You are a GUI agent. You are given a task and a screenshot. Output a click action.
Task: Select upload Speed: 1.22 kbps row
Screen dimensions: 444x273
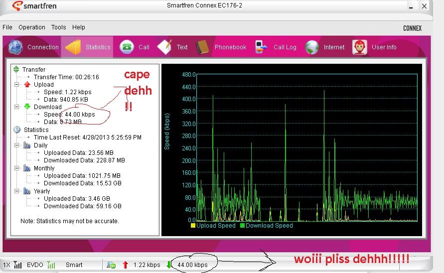68,92
